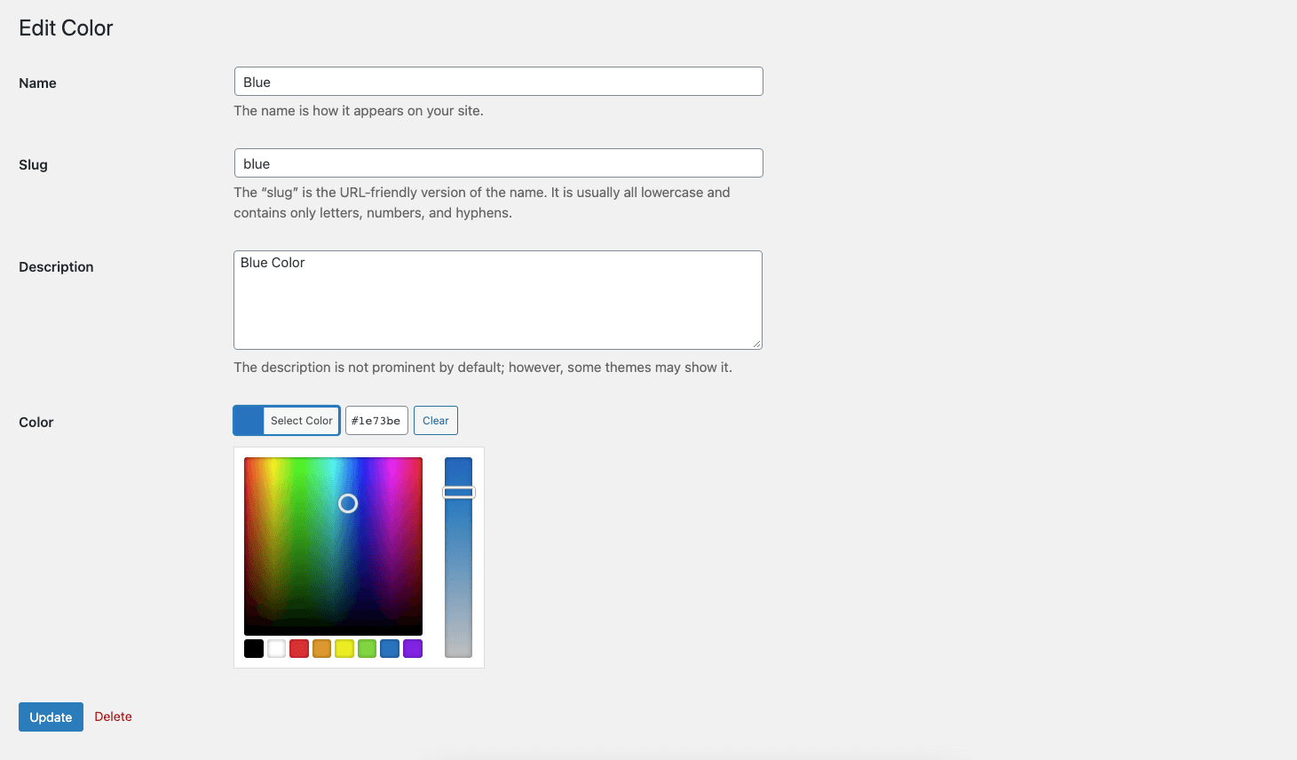The height and width of the screenshot is (760, 1297).
Task: Pick the white palette swatch
Action: click(x=277, y=649)
